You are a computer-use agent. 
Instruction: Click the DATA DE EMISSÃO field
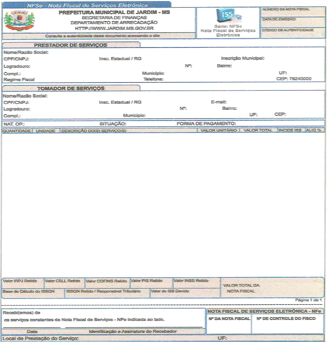click(x=292, y=23)
